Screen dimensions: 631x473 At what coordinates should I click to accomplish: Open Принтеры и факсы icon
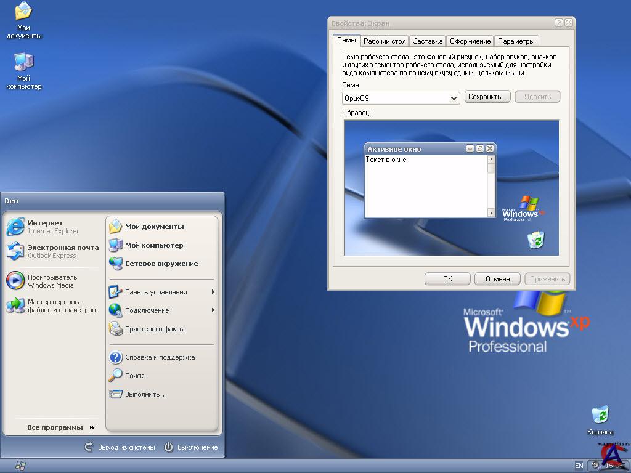(116, 329)
